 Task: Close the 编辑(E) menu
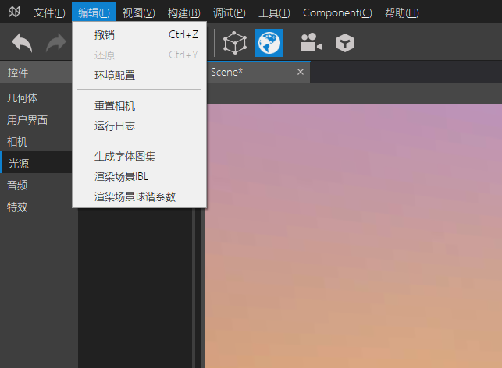94,12
